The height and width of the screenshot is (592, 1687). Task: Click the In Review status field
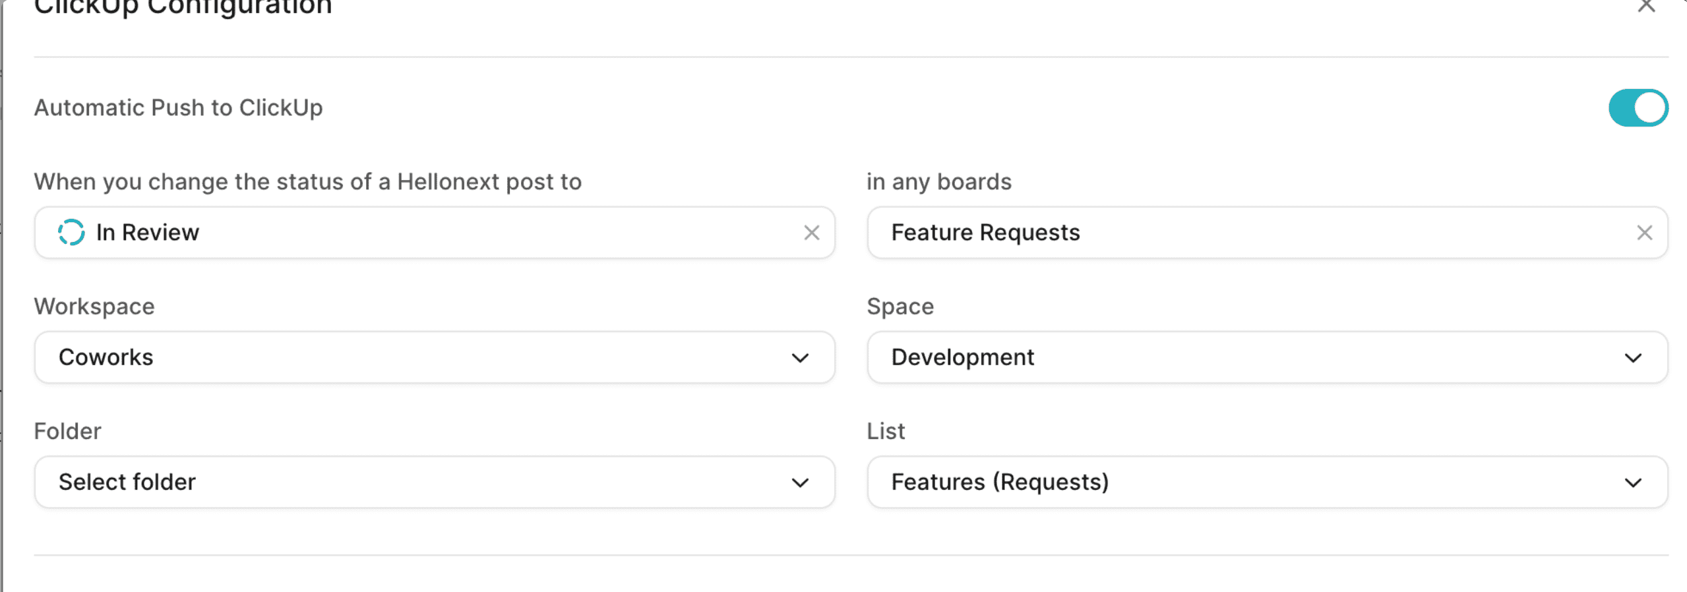(435, 233)
